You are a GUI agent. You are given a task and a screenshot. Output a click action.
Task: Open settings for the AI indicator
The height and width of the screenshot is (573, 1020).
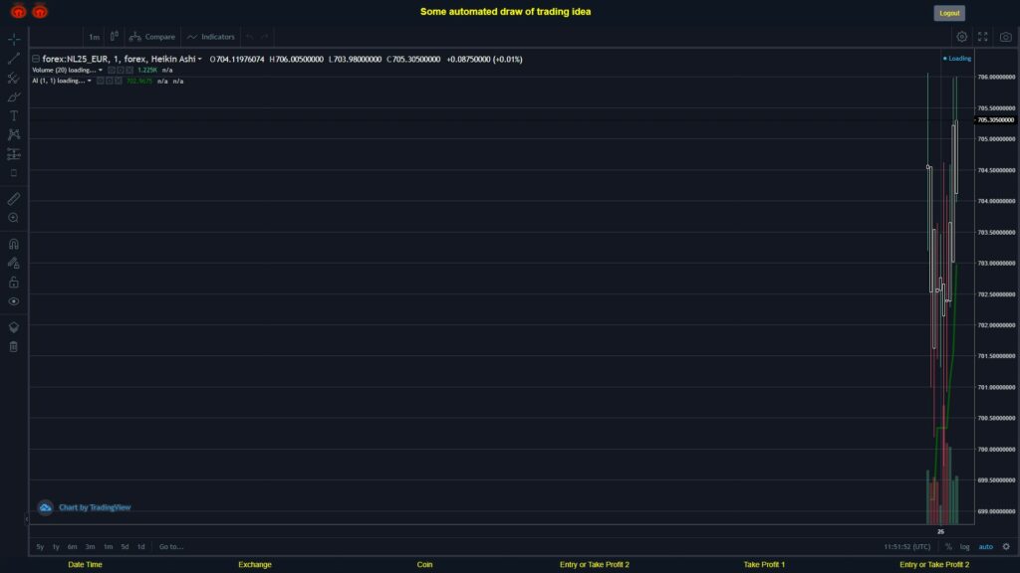[x=110, y=81]
